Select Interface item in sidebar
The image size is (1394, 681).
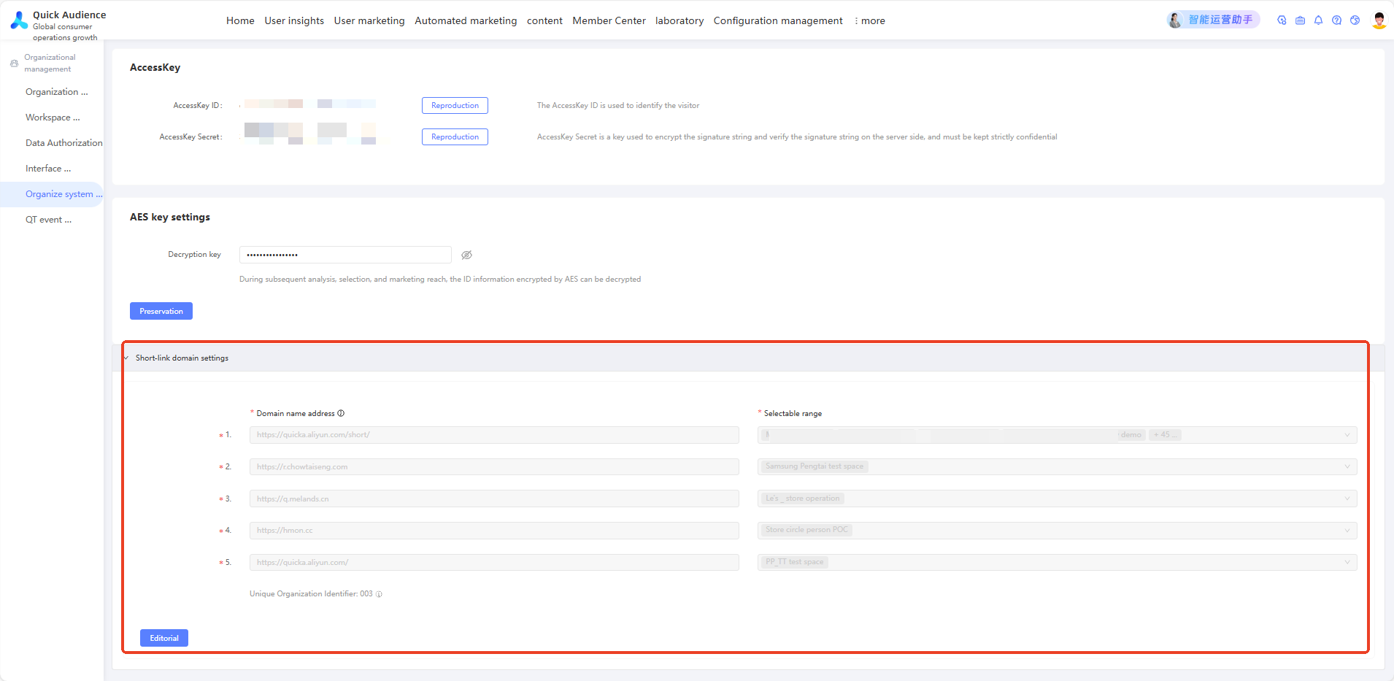click(x=48, y=169)
